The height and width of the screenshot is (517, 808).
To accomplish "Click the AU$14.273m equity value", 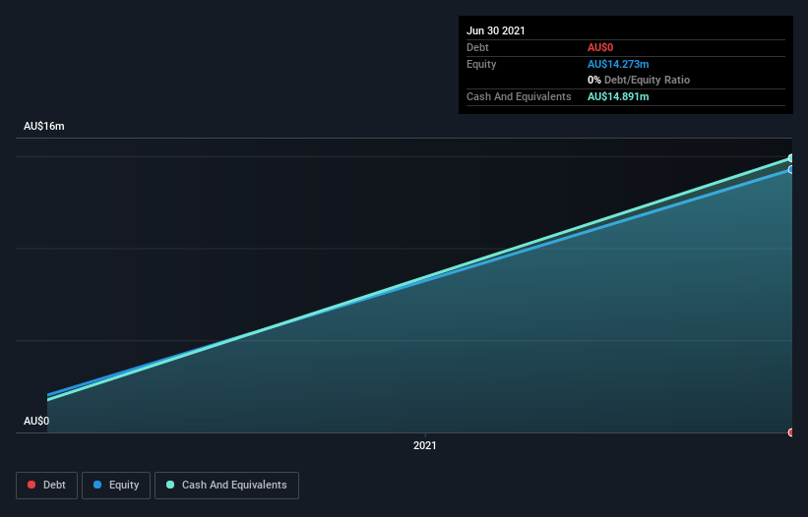I will click(618, 64).
